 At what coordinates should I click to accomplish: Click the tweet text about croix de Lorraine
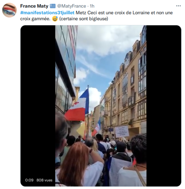(x=96, y=16)
